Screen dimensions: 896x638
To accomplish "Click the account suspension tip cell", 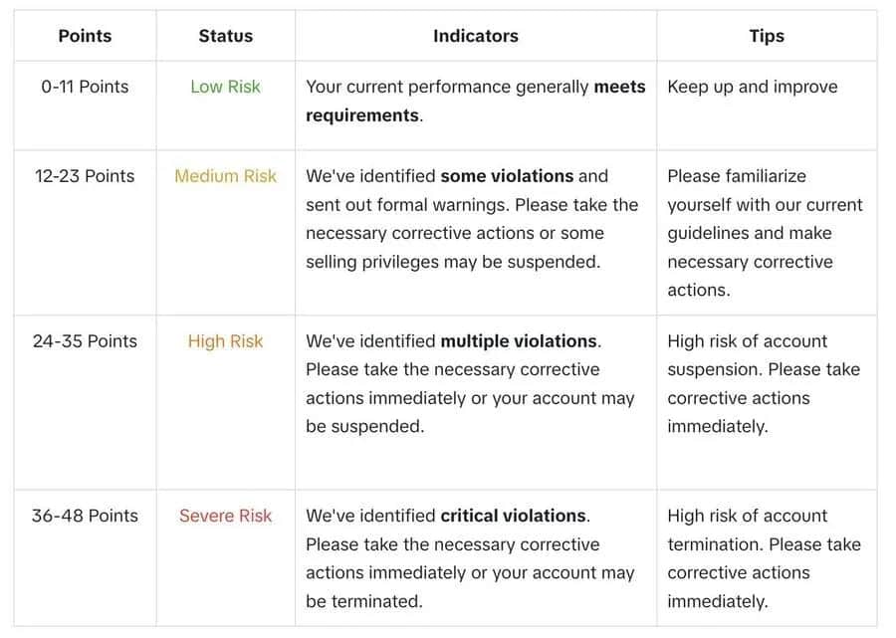I will 763,383.
